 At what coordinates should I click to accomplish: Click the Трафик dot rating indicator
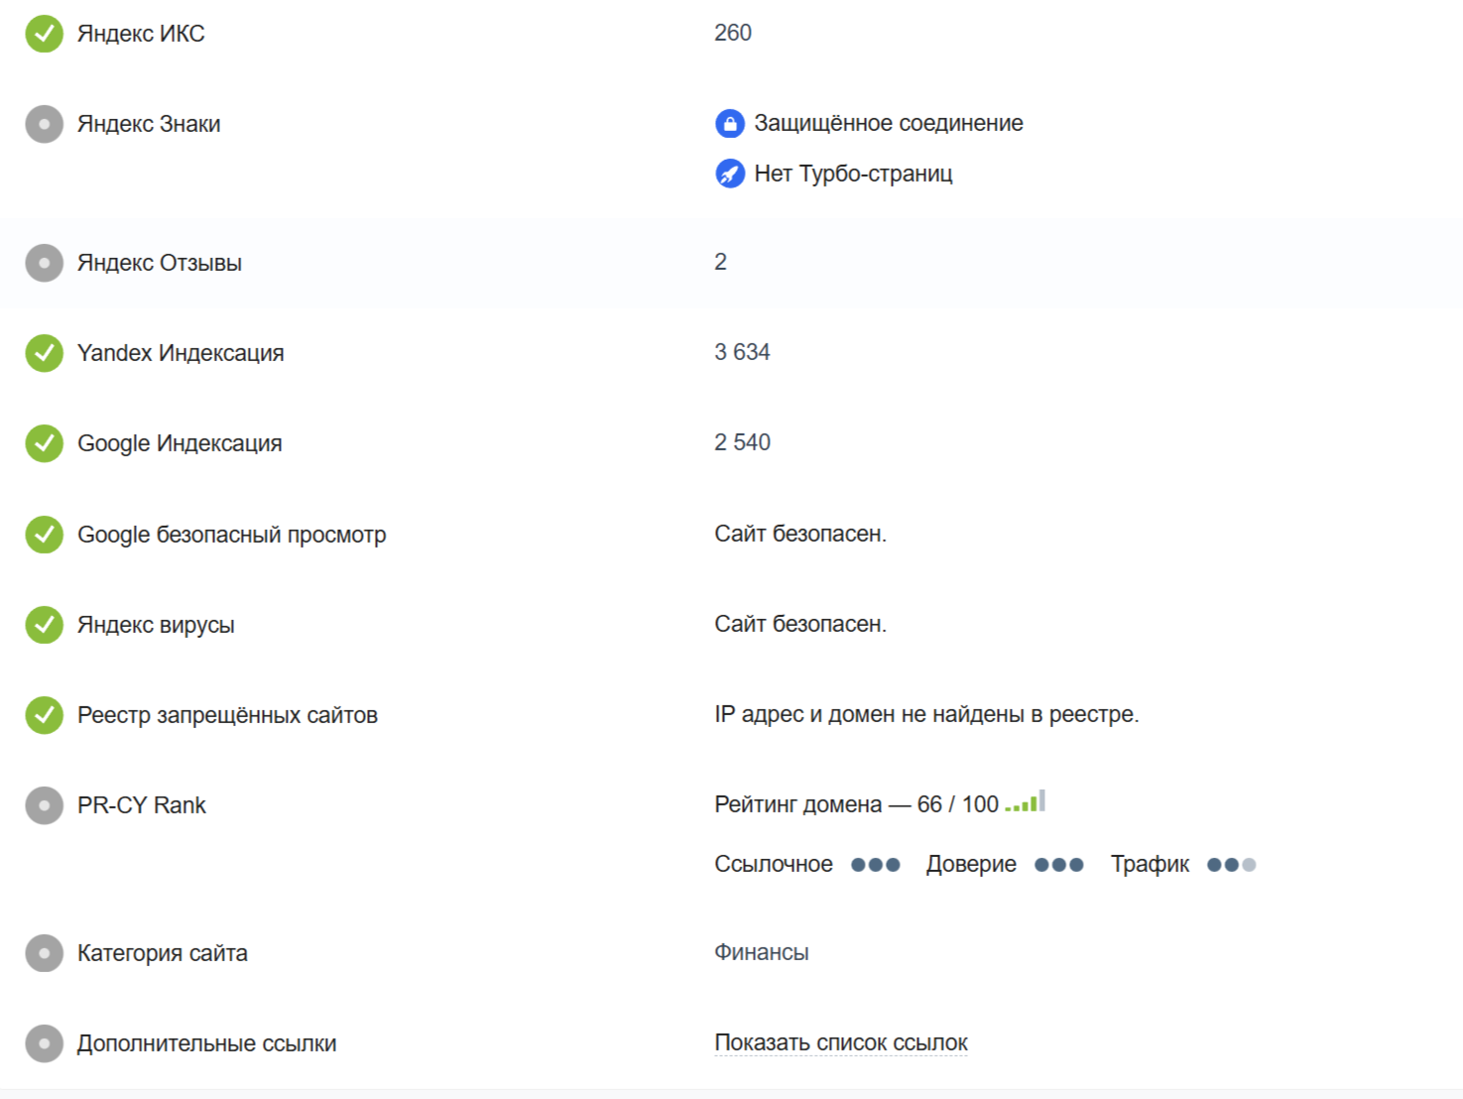point(1231,865)
